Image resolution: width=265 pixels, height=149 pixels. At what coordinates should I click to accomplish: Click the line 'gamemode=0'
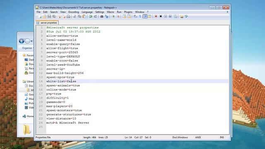pyautogui.click(x=55, y=102)
